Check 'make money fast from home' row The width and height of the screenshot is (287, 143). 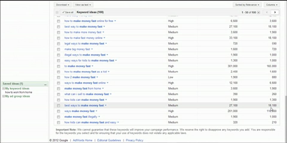tap(58, 89)
